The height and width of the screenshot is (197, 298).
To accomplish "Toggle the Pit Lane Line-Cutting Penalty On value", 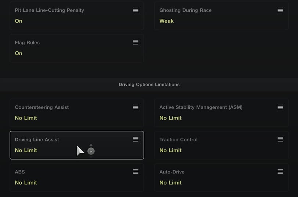I will point(18,21).
